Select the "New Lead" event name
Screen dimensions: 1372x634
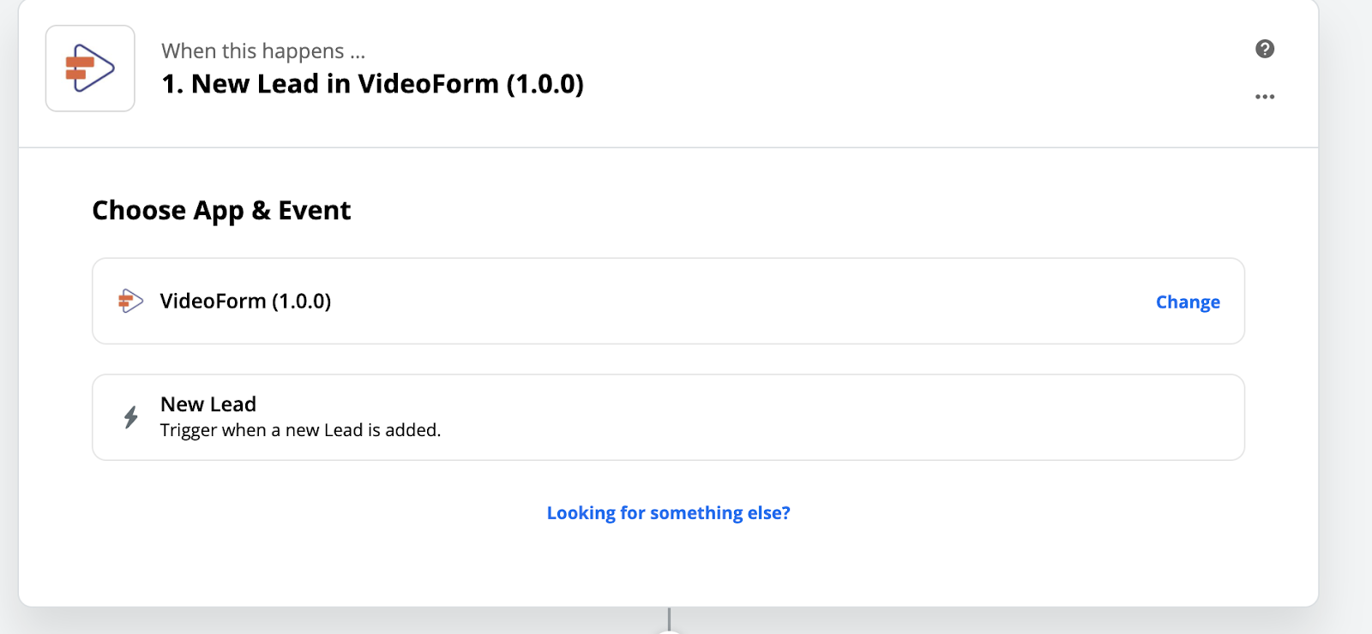208,404
